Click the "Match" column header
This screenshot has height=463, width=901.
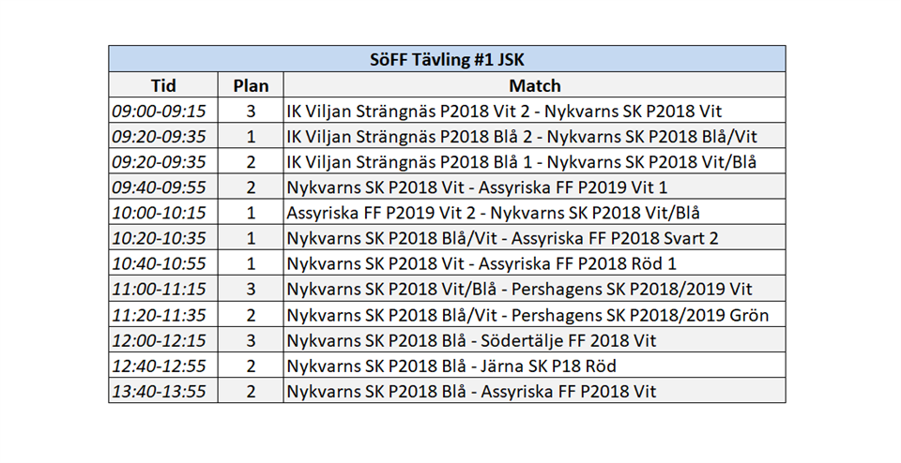[535, 85]
